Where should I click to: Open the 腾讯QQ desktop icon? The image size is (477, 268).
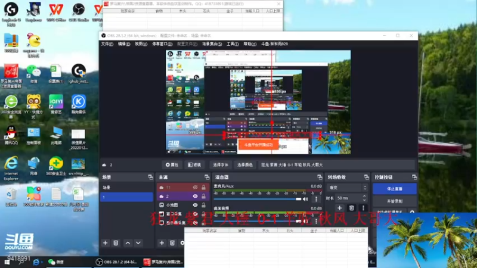(11, 135)
